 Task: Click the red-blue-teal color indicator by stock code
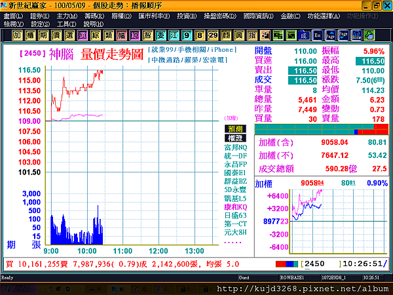click(287, 264)
